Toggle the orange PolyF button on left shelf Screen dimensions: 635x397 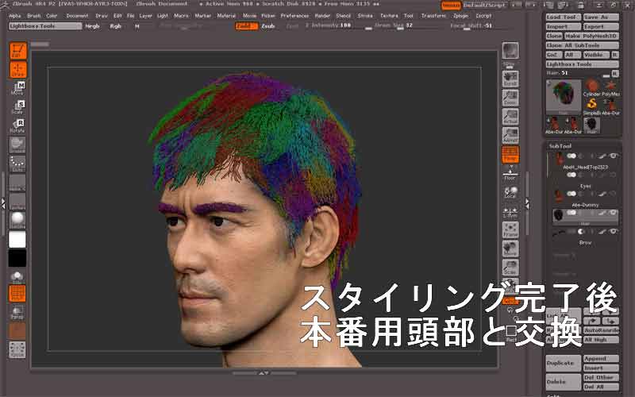point(17,293)
